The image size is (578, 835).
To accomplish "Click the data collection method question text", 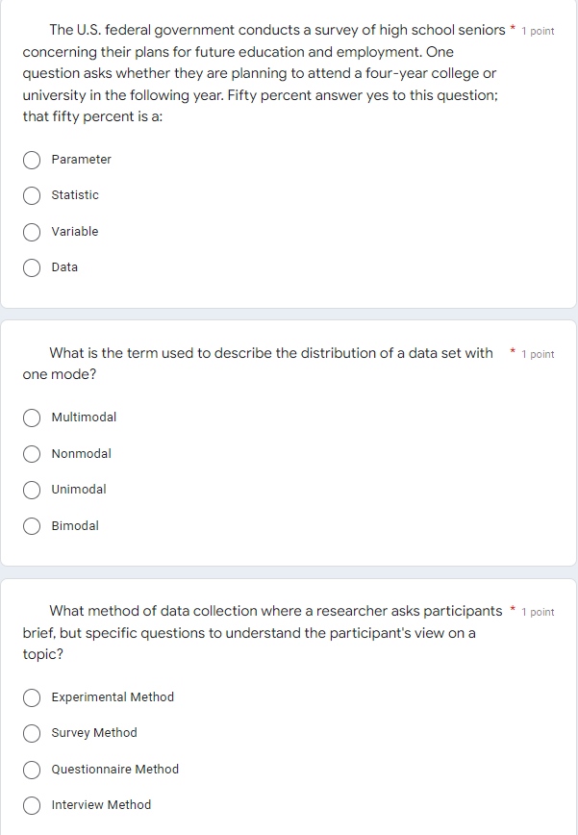I will [x=260, y=632].
